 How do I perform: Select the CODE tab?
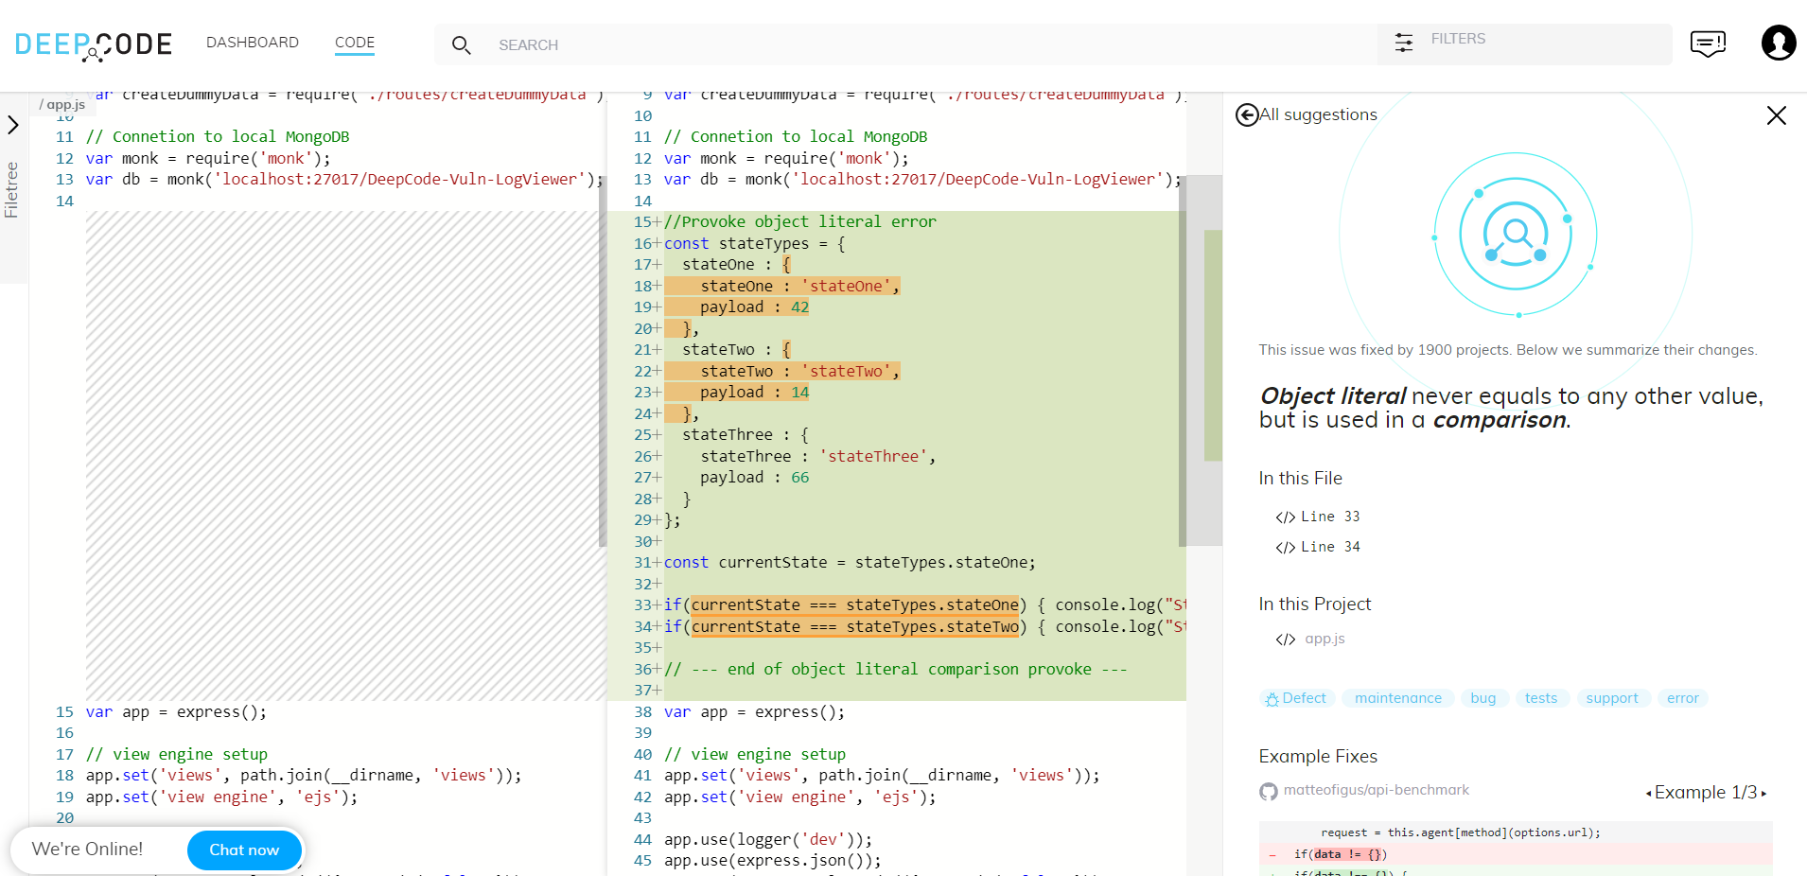click(354, 42)
